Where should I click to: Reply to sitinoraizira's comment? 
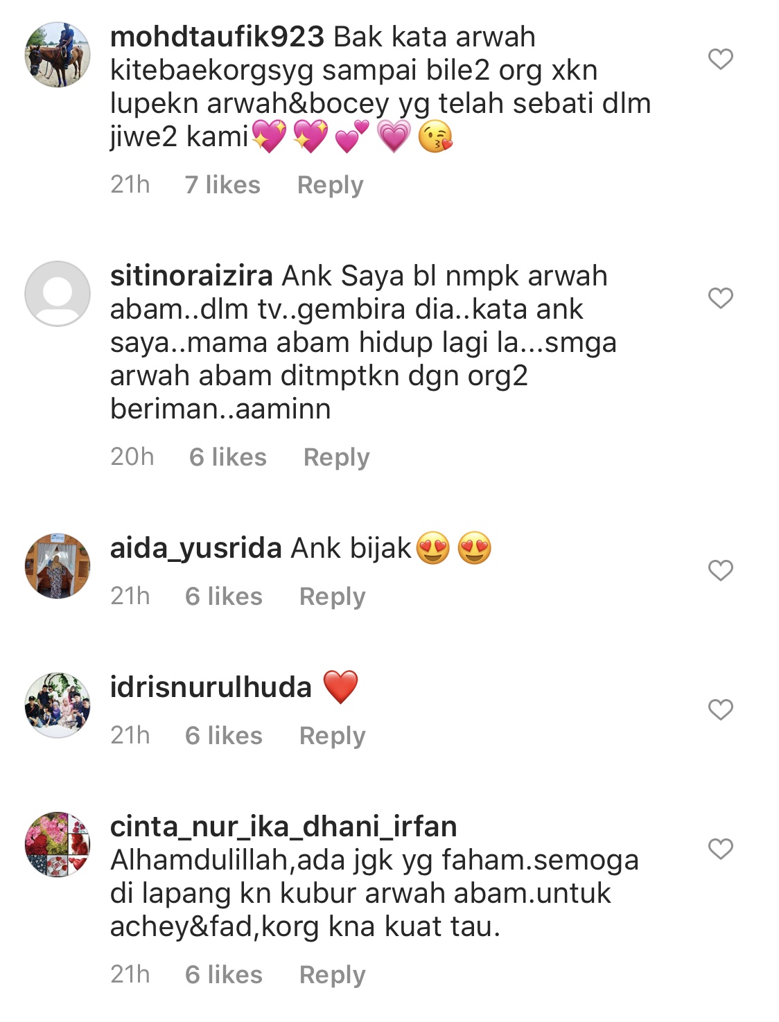pos(336,457)
